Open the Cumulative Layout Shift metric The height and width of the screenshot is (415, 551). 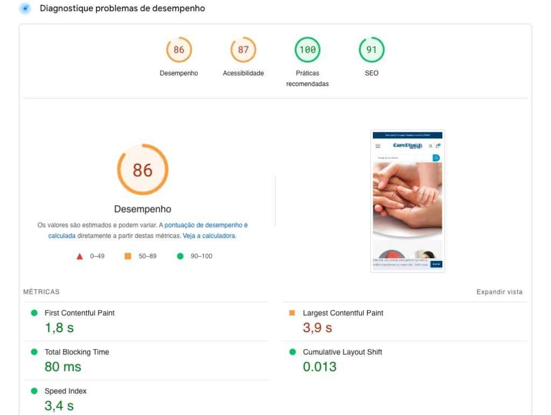[342, 352]
